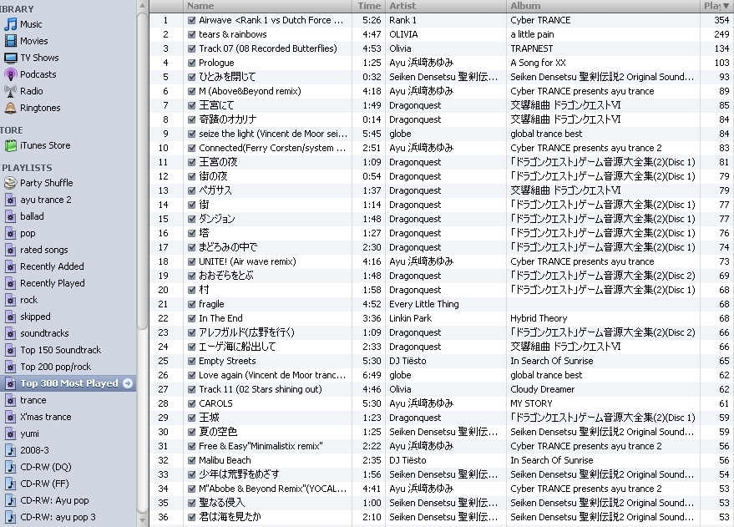Select the artist cell 'Linkin Park'
This screenshot has height=527, width=734.
(411, 318)
